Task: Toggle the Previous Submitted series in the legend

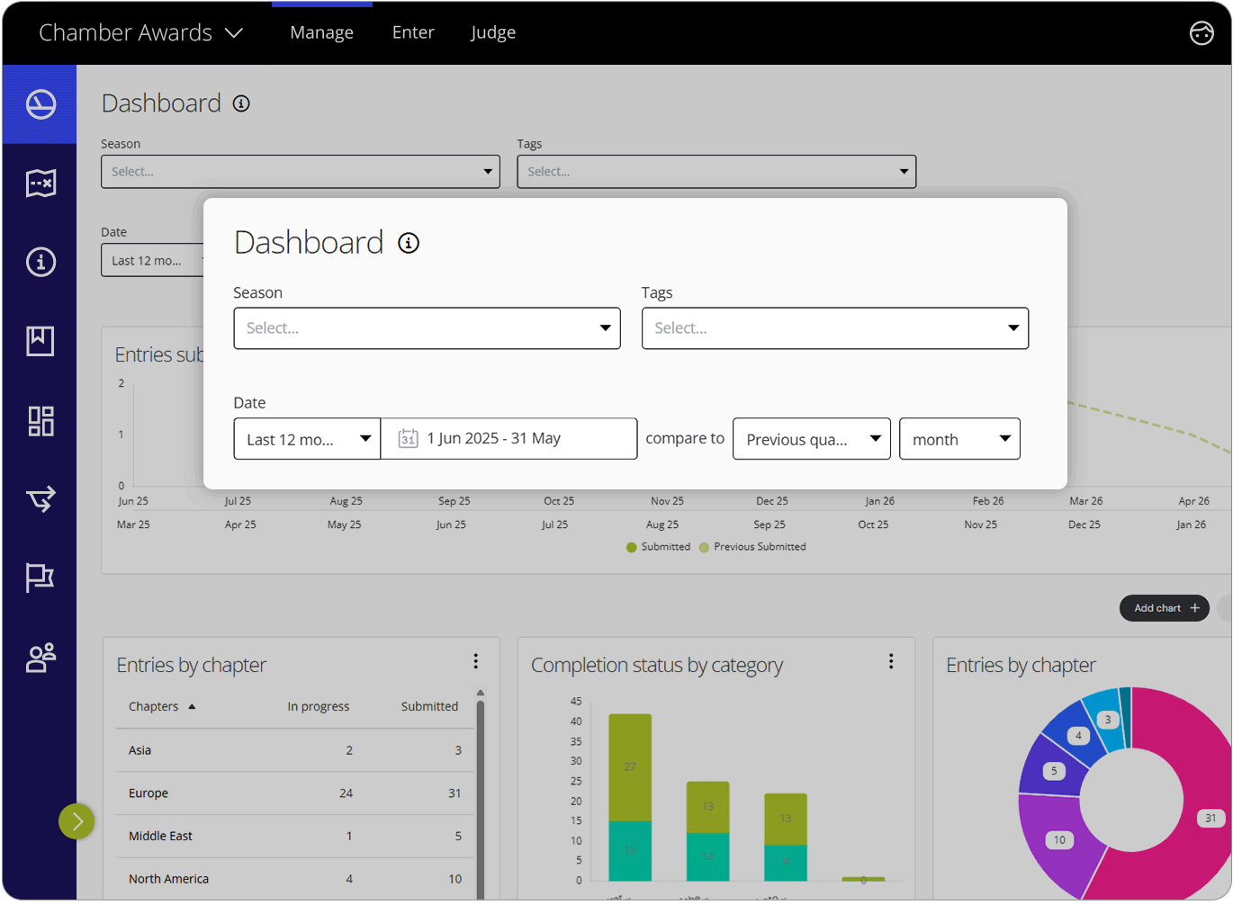Action: [x=752, y=547]
